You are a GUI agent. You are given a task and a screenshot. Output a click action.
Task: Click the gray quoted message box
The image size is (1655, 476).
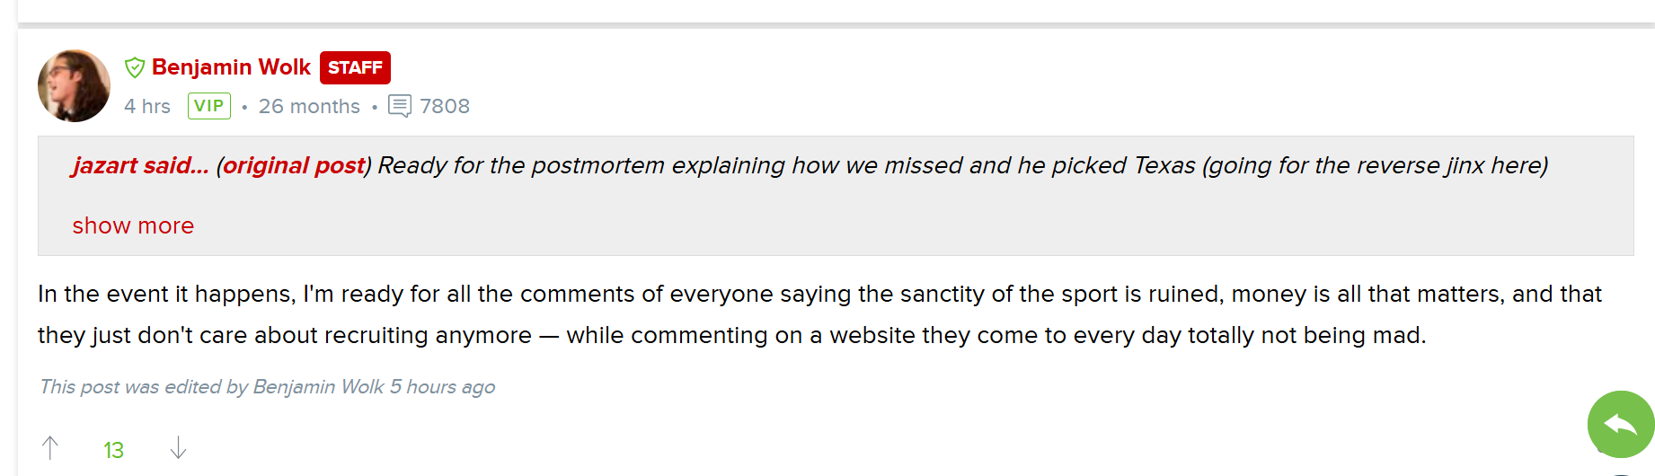pos(836,196)
